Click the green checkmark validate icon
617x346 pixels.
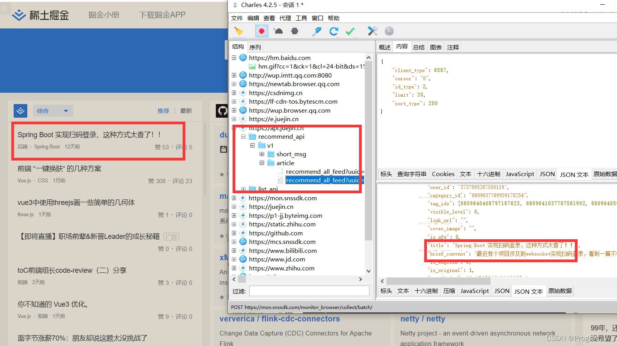[350, 31]
